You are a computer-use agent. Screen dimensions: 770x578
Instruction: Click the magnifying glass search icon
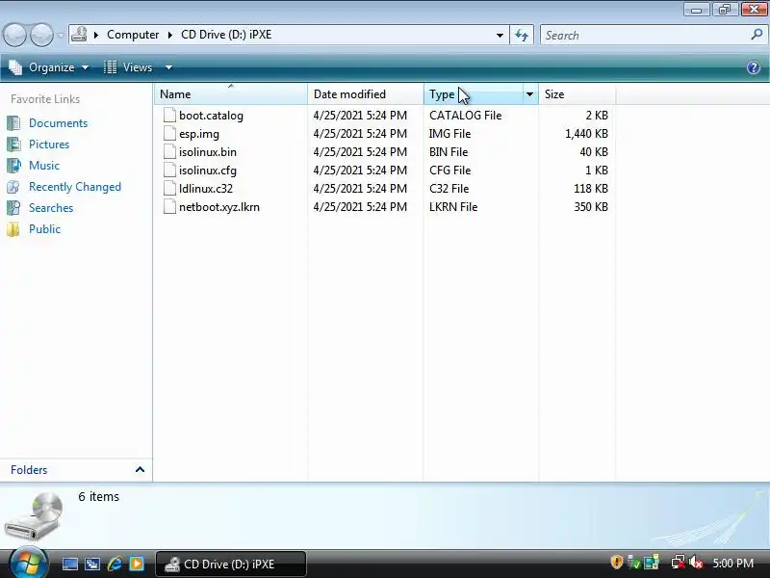pos(757,35)
